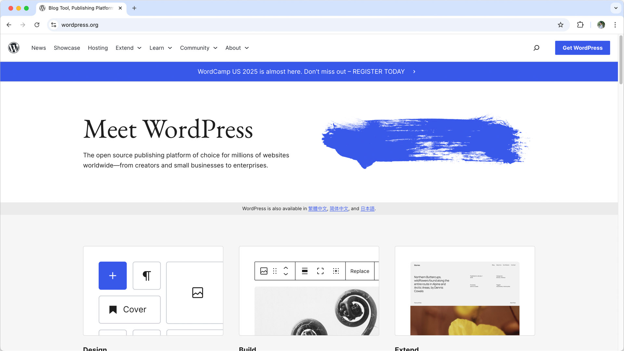
Task: Click the blue plus block inserter icon
Action: point(112,276)
